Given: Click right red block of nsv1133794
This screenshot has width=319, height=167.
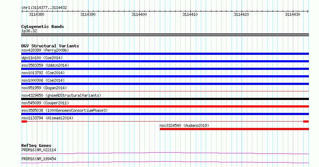Looking at the screenshot, I should click(x=306, y=121).
